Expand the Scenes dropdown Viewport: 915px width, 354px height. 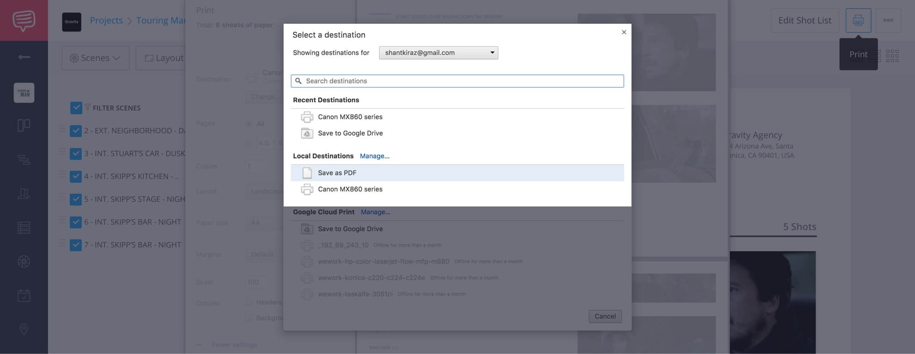point(95,58)
